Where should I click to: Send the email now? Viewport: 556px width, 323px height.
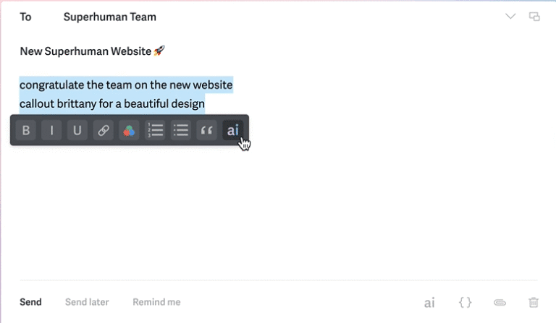tap(30, 302)
